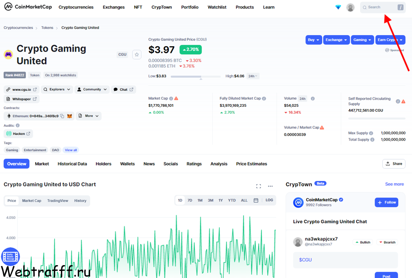Open the user profile avatar
This screenshot has height=278, width=412.
[350, 8]
